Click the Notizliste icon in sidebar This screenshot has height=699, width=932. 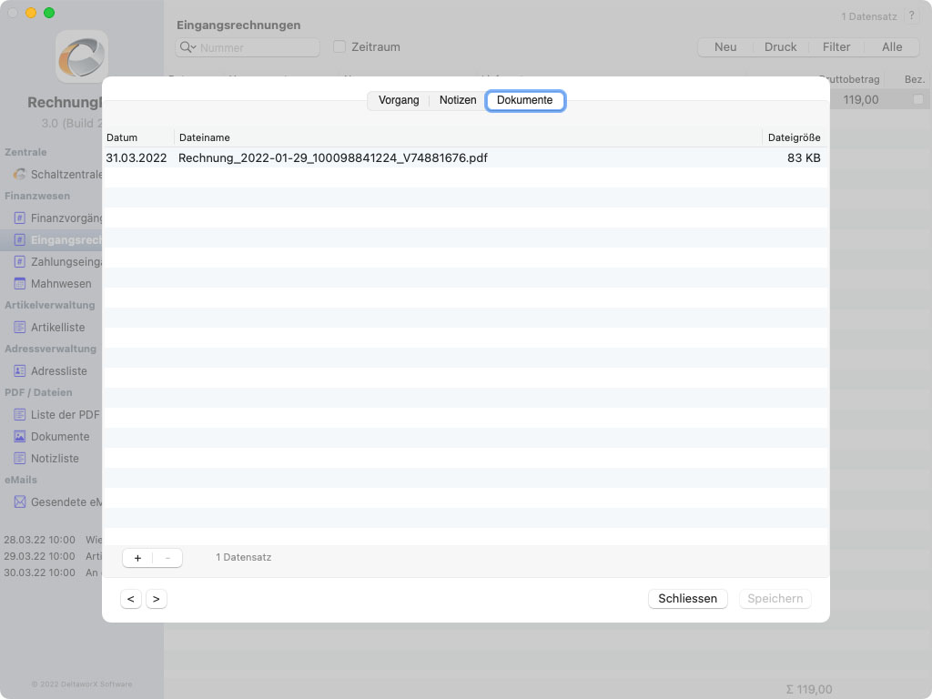(x=19, y=458)
